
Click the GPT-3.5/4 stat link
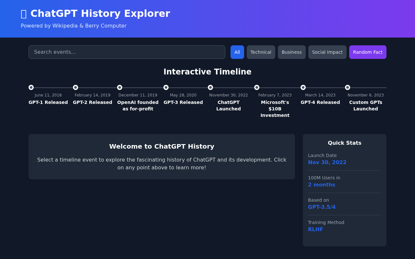coord(322,207)
